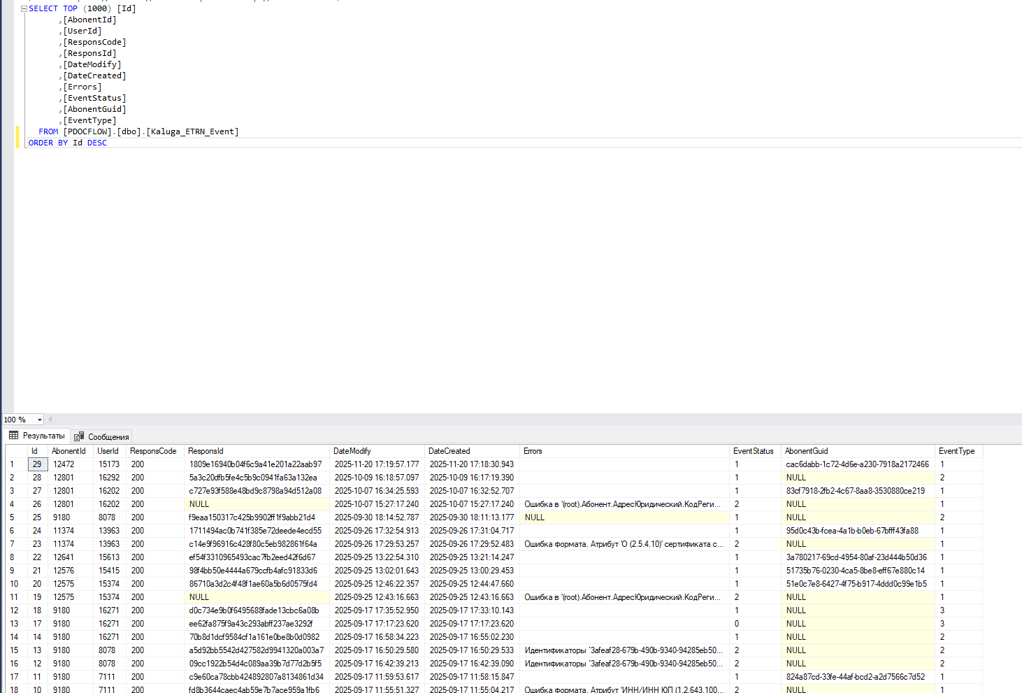Click the UserId cell 15613

coord(110,557)
